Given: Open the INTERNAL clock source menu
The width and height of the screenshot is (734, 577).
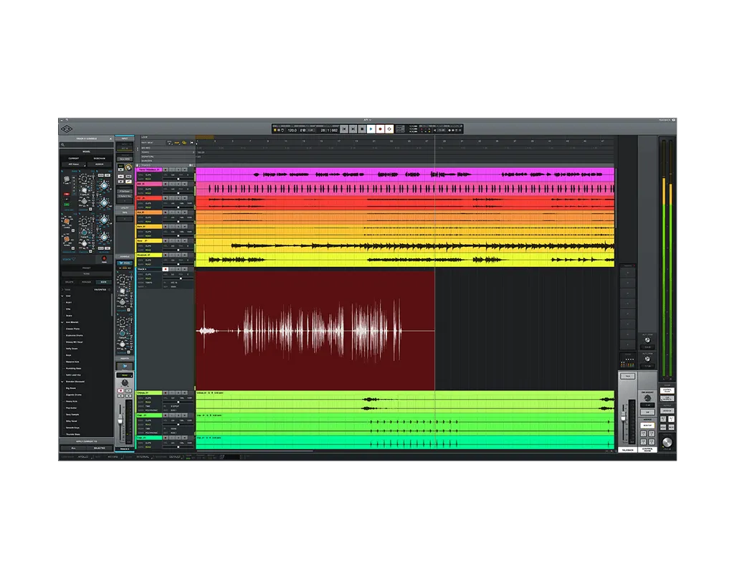Looking at the screenshot, I should point(143,457).
